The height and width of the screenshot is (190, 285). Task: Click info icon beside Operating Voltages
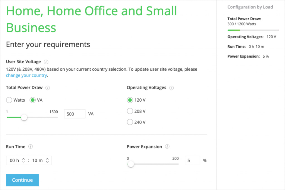point(171,88)
